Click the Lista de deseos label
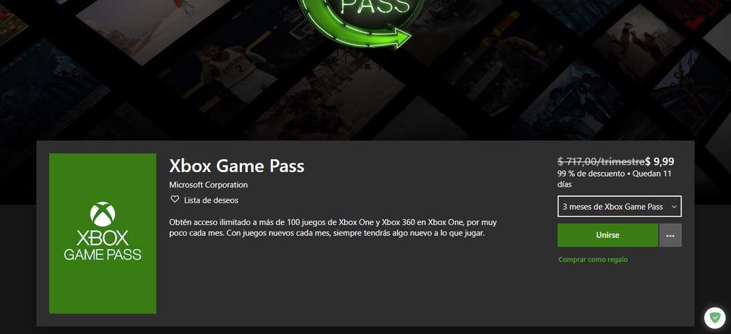 (x=211, y=201)
